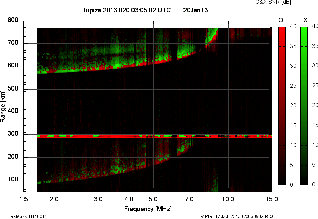Click frequency tick label "3.0"
The height and width of the screenshot is (219, 318).
[98, 199]
